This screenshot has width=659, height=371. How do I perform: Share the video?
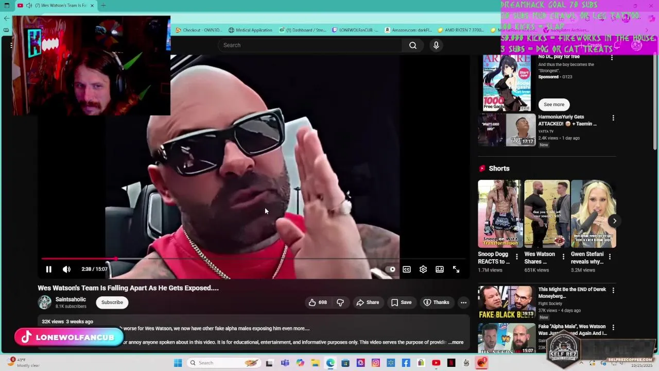click(x=368, y=302)
